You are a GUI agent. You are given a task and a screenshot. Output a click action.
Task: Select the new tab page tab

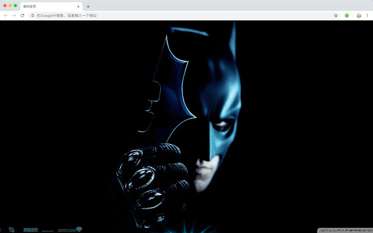click(x=51, y=6)
